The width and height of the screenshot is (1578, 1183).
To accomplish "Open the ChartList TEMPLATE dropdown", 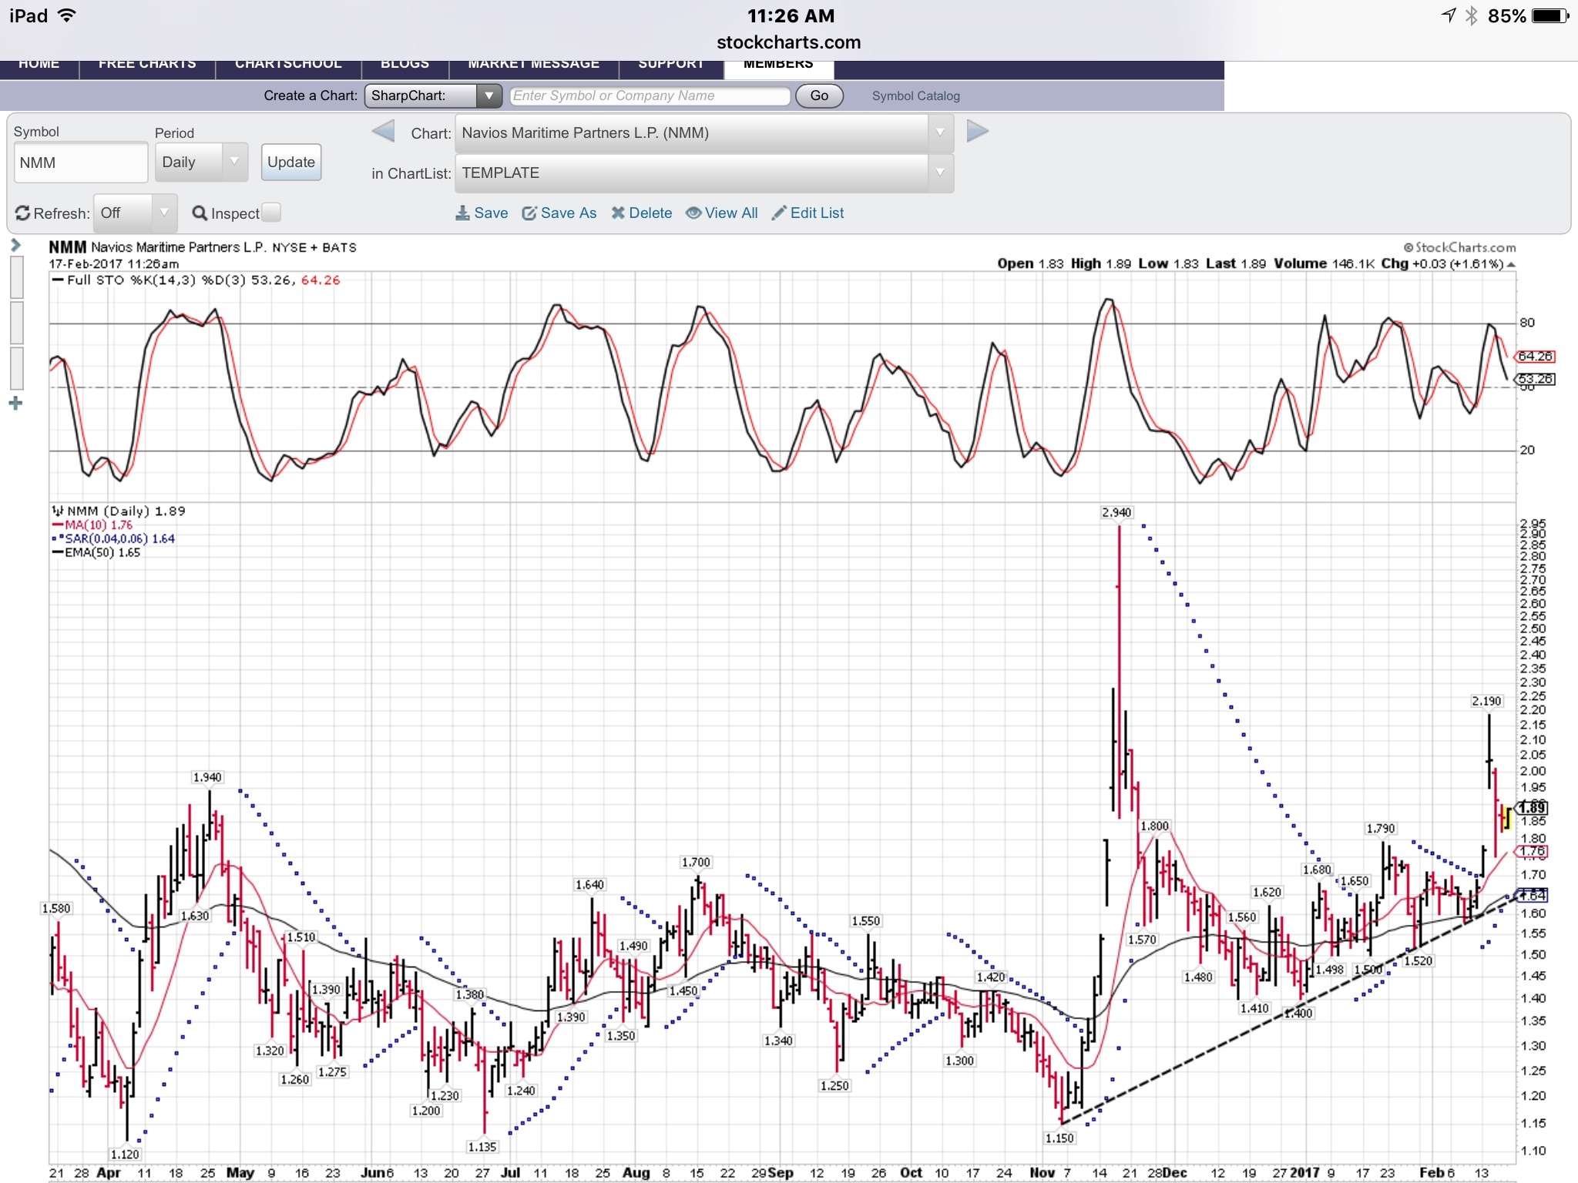I will (703, 173).
